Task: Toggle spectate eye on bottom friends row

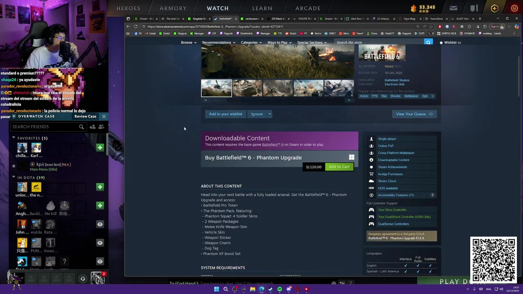Action: pyautogui.click(x=100, y=261)
